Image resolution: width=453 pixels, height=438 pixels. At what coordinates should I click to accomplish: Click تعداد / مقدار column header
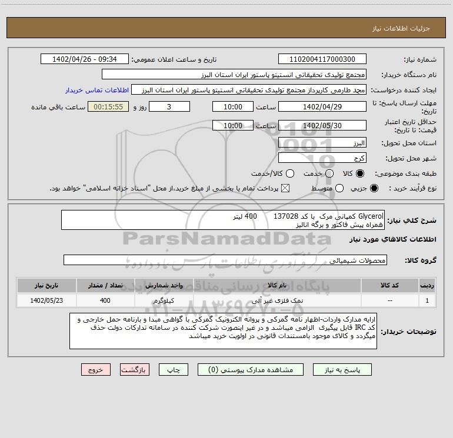click(105, 285)
